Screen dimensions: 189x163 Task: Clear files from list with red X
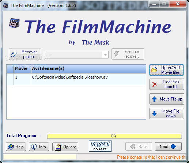167,84
